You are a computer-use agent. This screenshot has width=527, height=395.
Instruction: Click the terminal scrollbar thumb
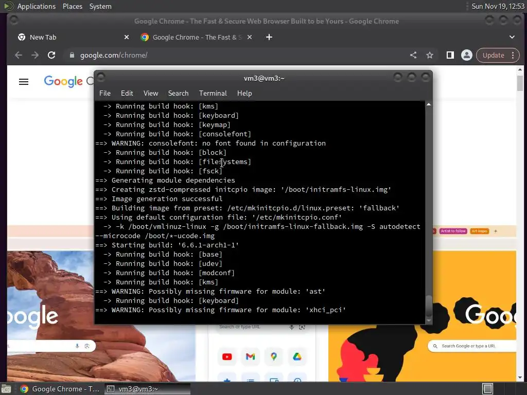[429, 306]
